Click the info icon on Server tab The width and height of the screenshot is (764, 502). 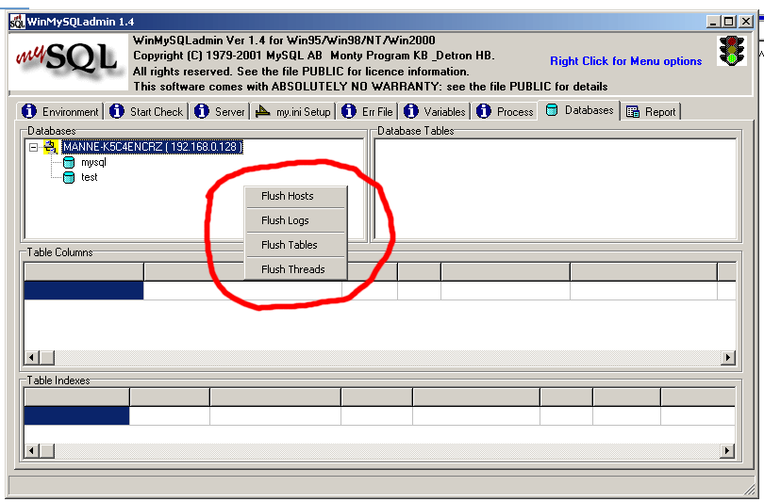202,111
